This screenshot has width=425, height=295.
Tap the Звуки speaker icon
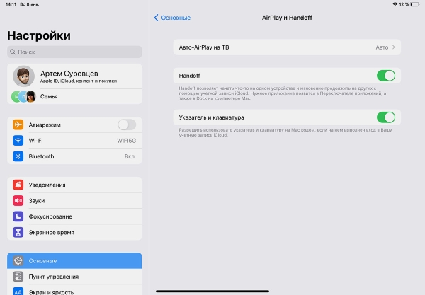tap(18, 200)
